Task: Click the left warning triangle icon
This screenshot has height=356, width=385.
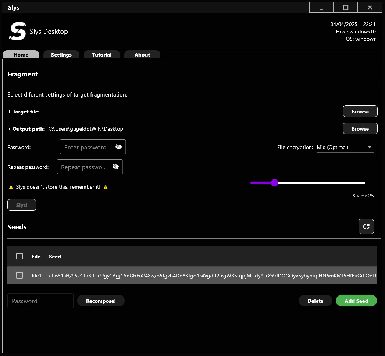Action: pos(11,187)
